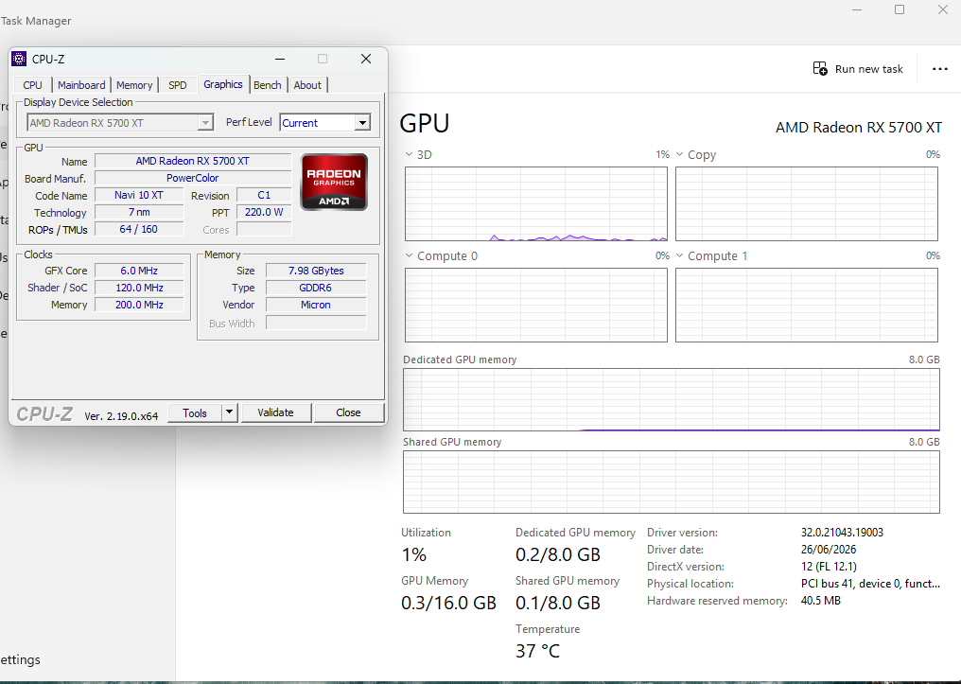Screen dimensions: 961x684
Task: Click the 0.3/16.0 GB GPU Memory reading
Action: click(x=448, y=603)
